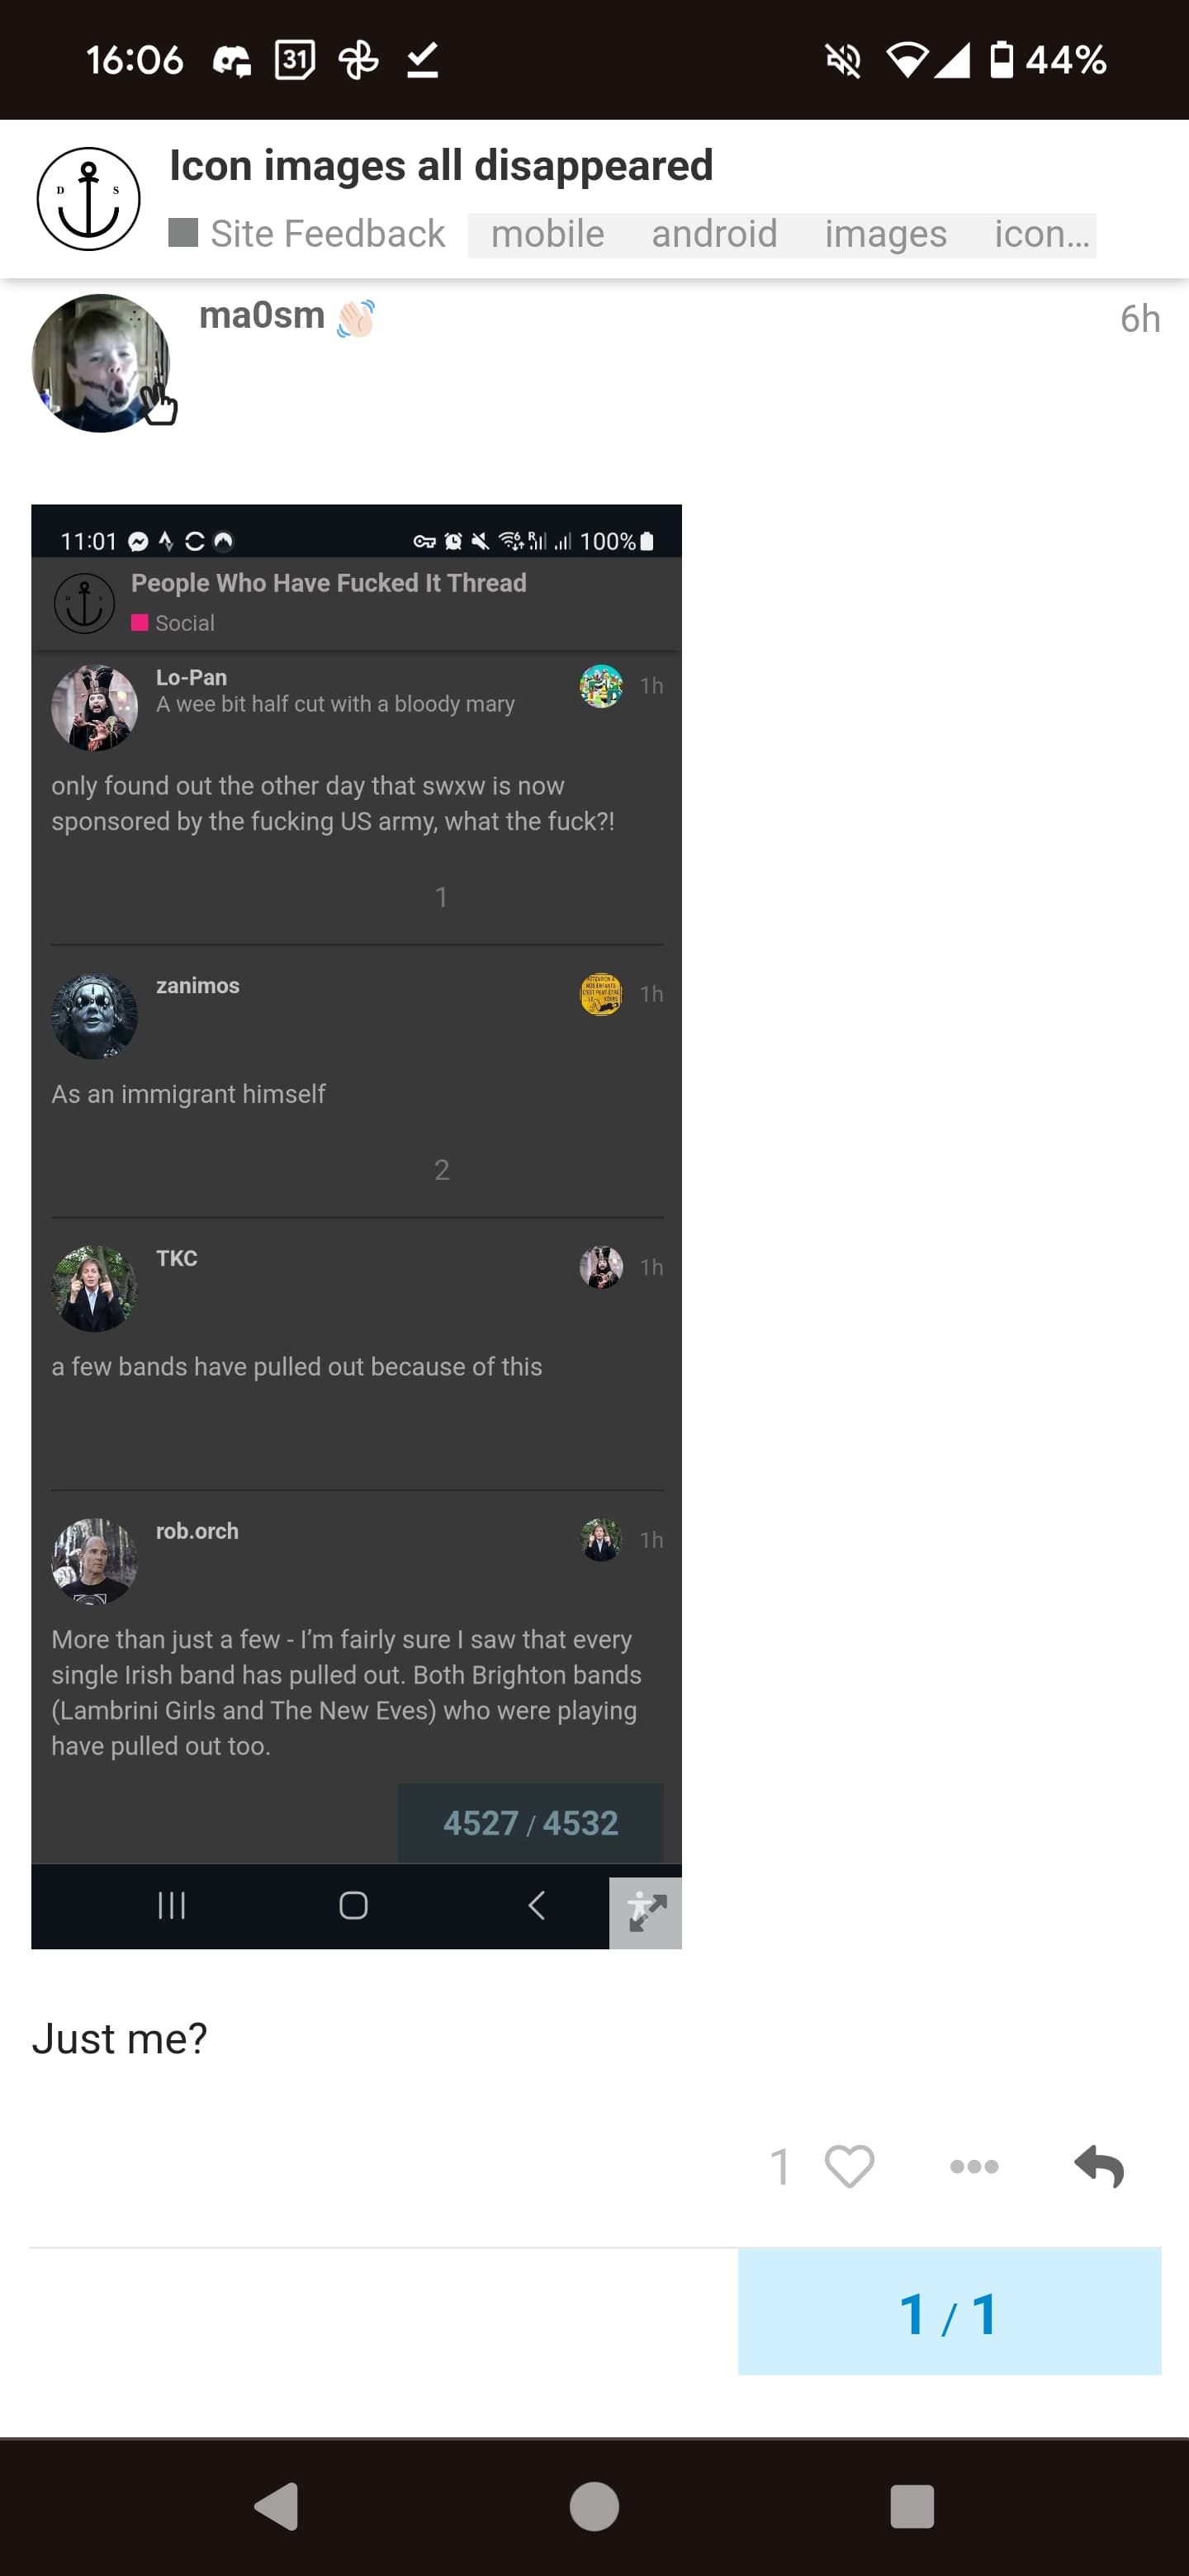
Task: Like the post with heart icon
Action: (x=850, y=2167)
